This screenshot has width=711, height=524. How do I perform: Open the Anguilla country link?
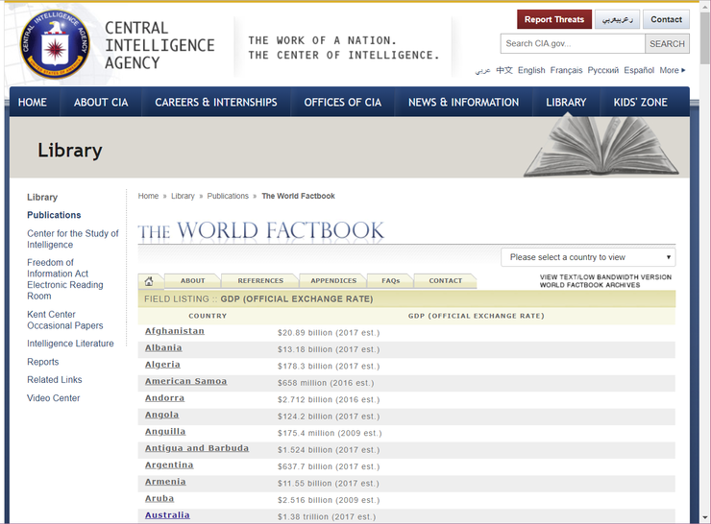point(165,432)
